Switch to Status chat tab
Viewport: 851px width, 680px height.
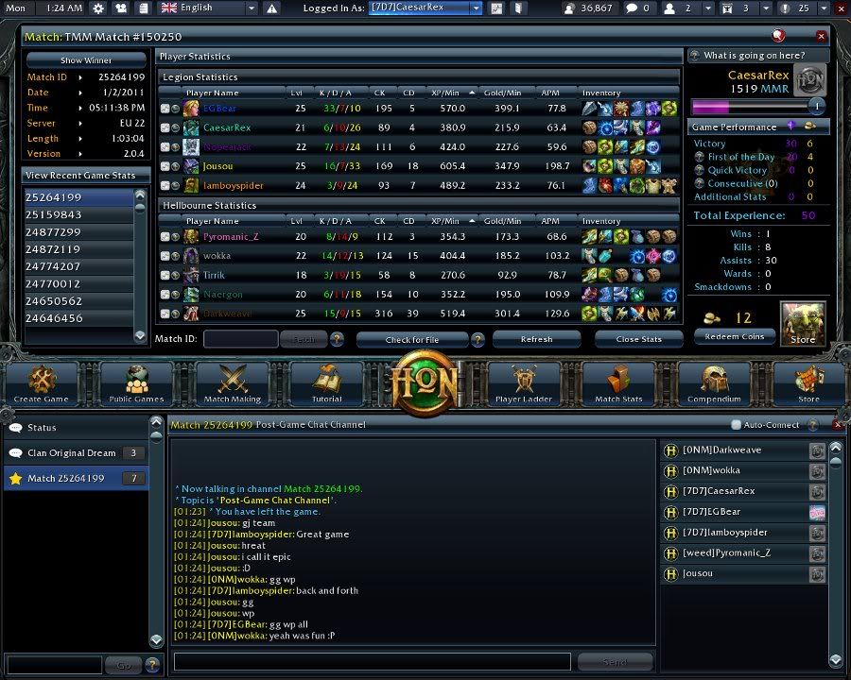(x=76, y=427)
